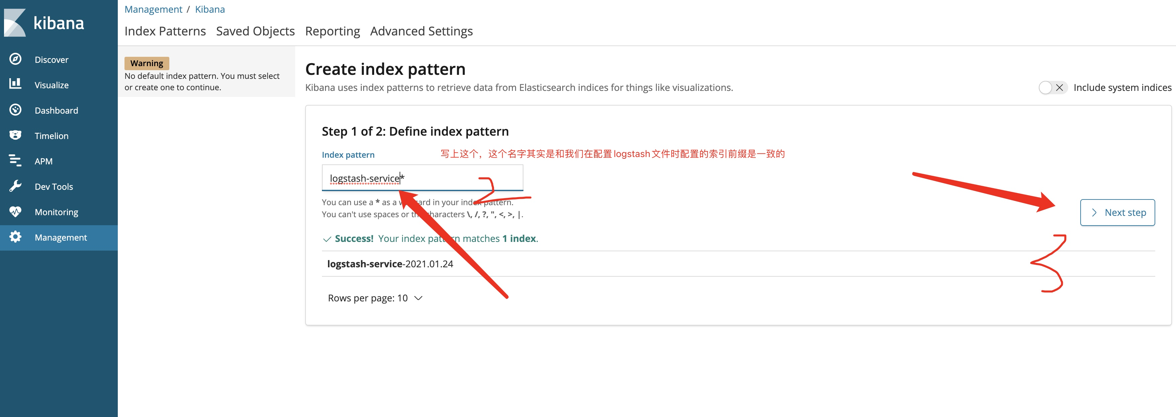1176x417 pixels.
Task: Open the Rows per page dropdown
Action: (x=375, y=298)
